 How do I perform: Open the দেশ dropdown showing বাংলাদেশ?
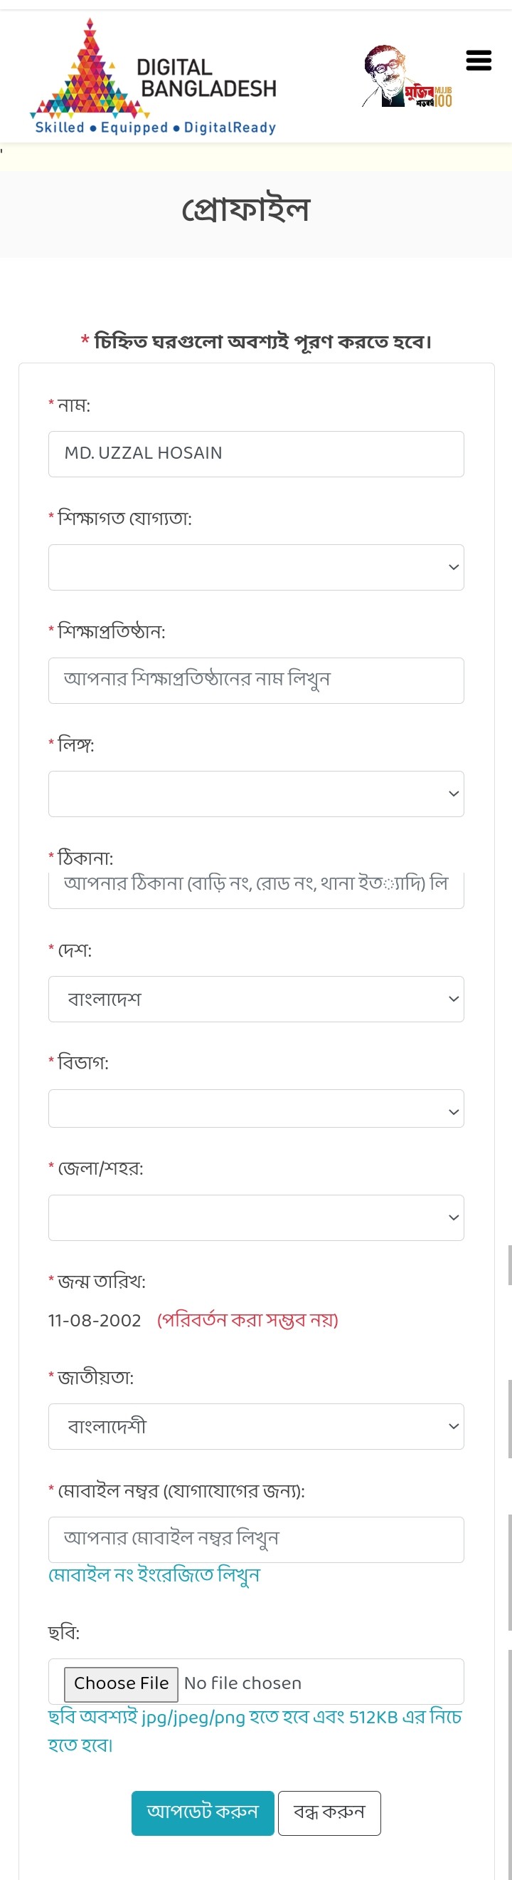255,998
